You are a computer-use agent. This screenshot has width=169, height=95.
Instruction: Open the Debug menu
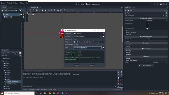coord(16,3)
